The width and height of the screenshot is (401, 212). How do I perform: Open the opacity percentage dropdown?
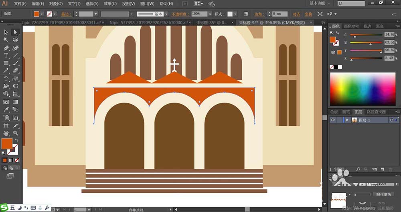tap(210, 14)
